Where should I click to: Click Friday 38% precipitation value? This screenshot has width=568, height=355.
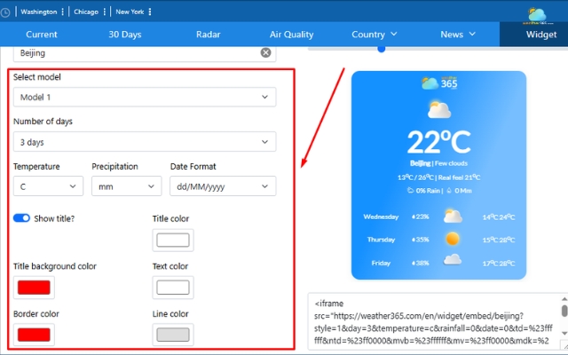tap(420, 264)
